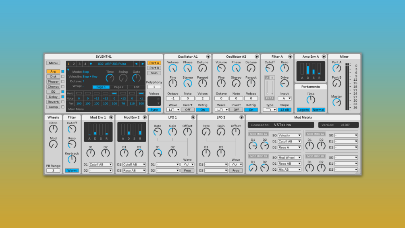Open Filter A Type dropdown
Image resolution: width=405 pixels, height=228 pixels.
coord(270,110)
